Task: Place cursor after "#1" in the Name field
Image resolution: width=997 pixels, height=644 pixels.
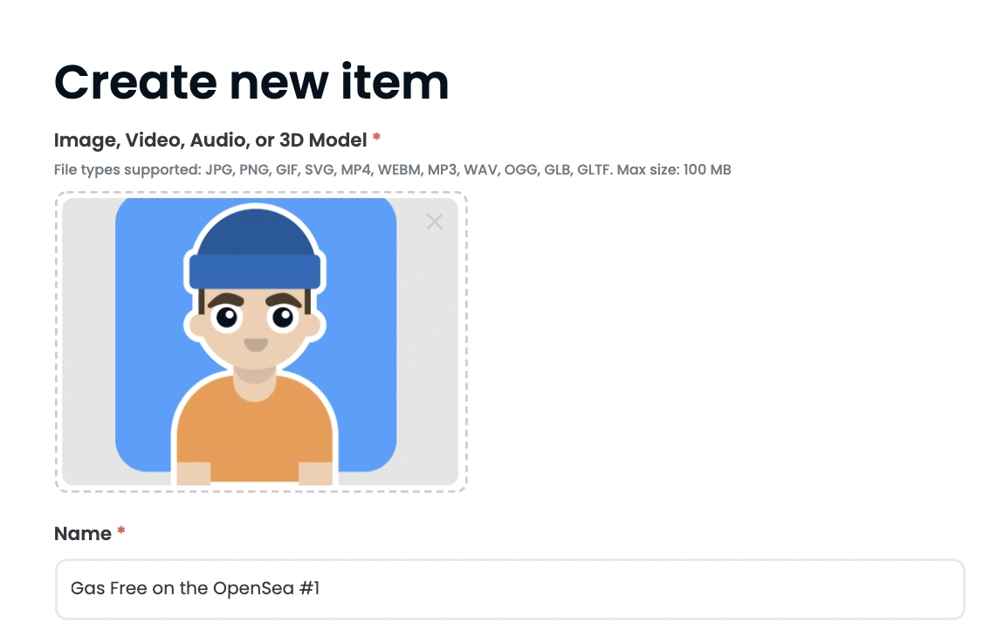Action: click(x=320, y=589)
